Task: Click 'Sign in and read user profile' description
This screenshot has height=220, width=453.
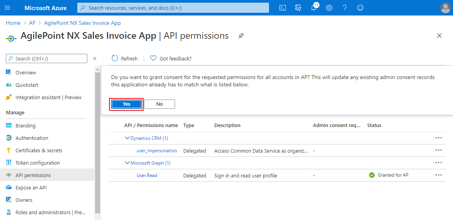Action: coord(246,175)
